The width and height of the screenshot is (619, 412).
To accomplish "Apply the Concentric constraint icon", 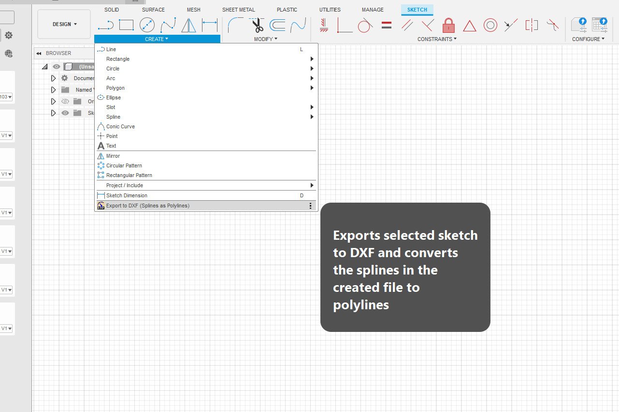I will (490, 25).
